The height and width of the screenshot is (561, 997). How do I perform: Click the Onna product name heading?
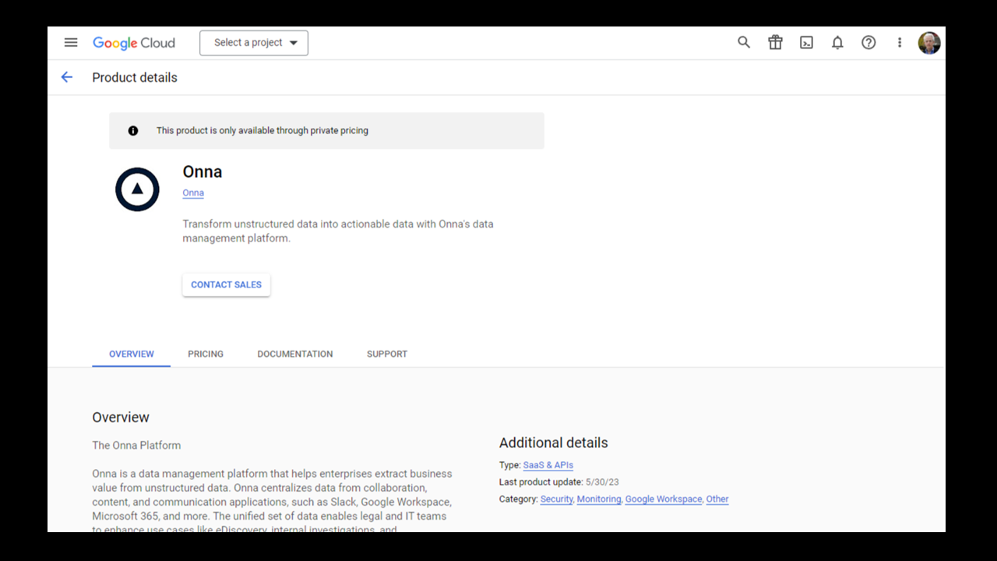(x=203, y=171)
